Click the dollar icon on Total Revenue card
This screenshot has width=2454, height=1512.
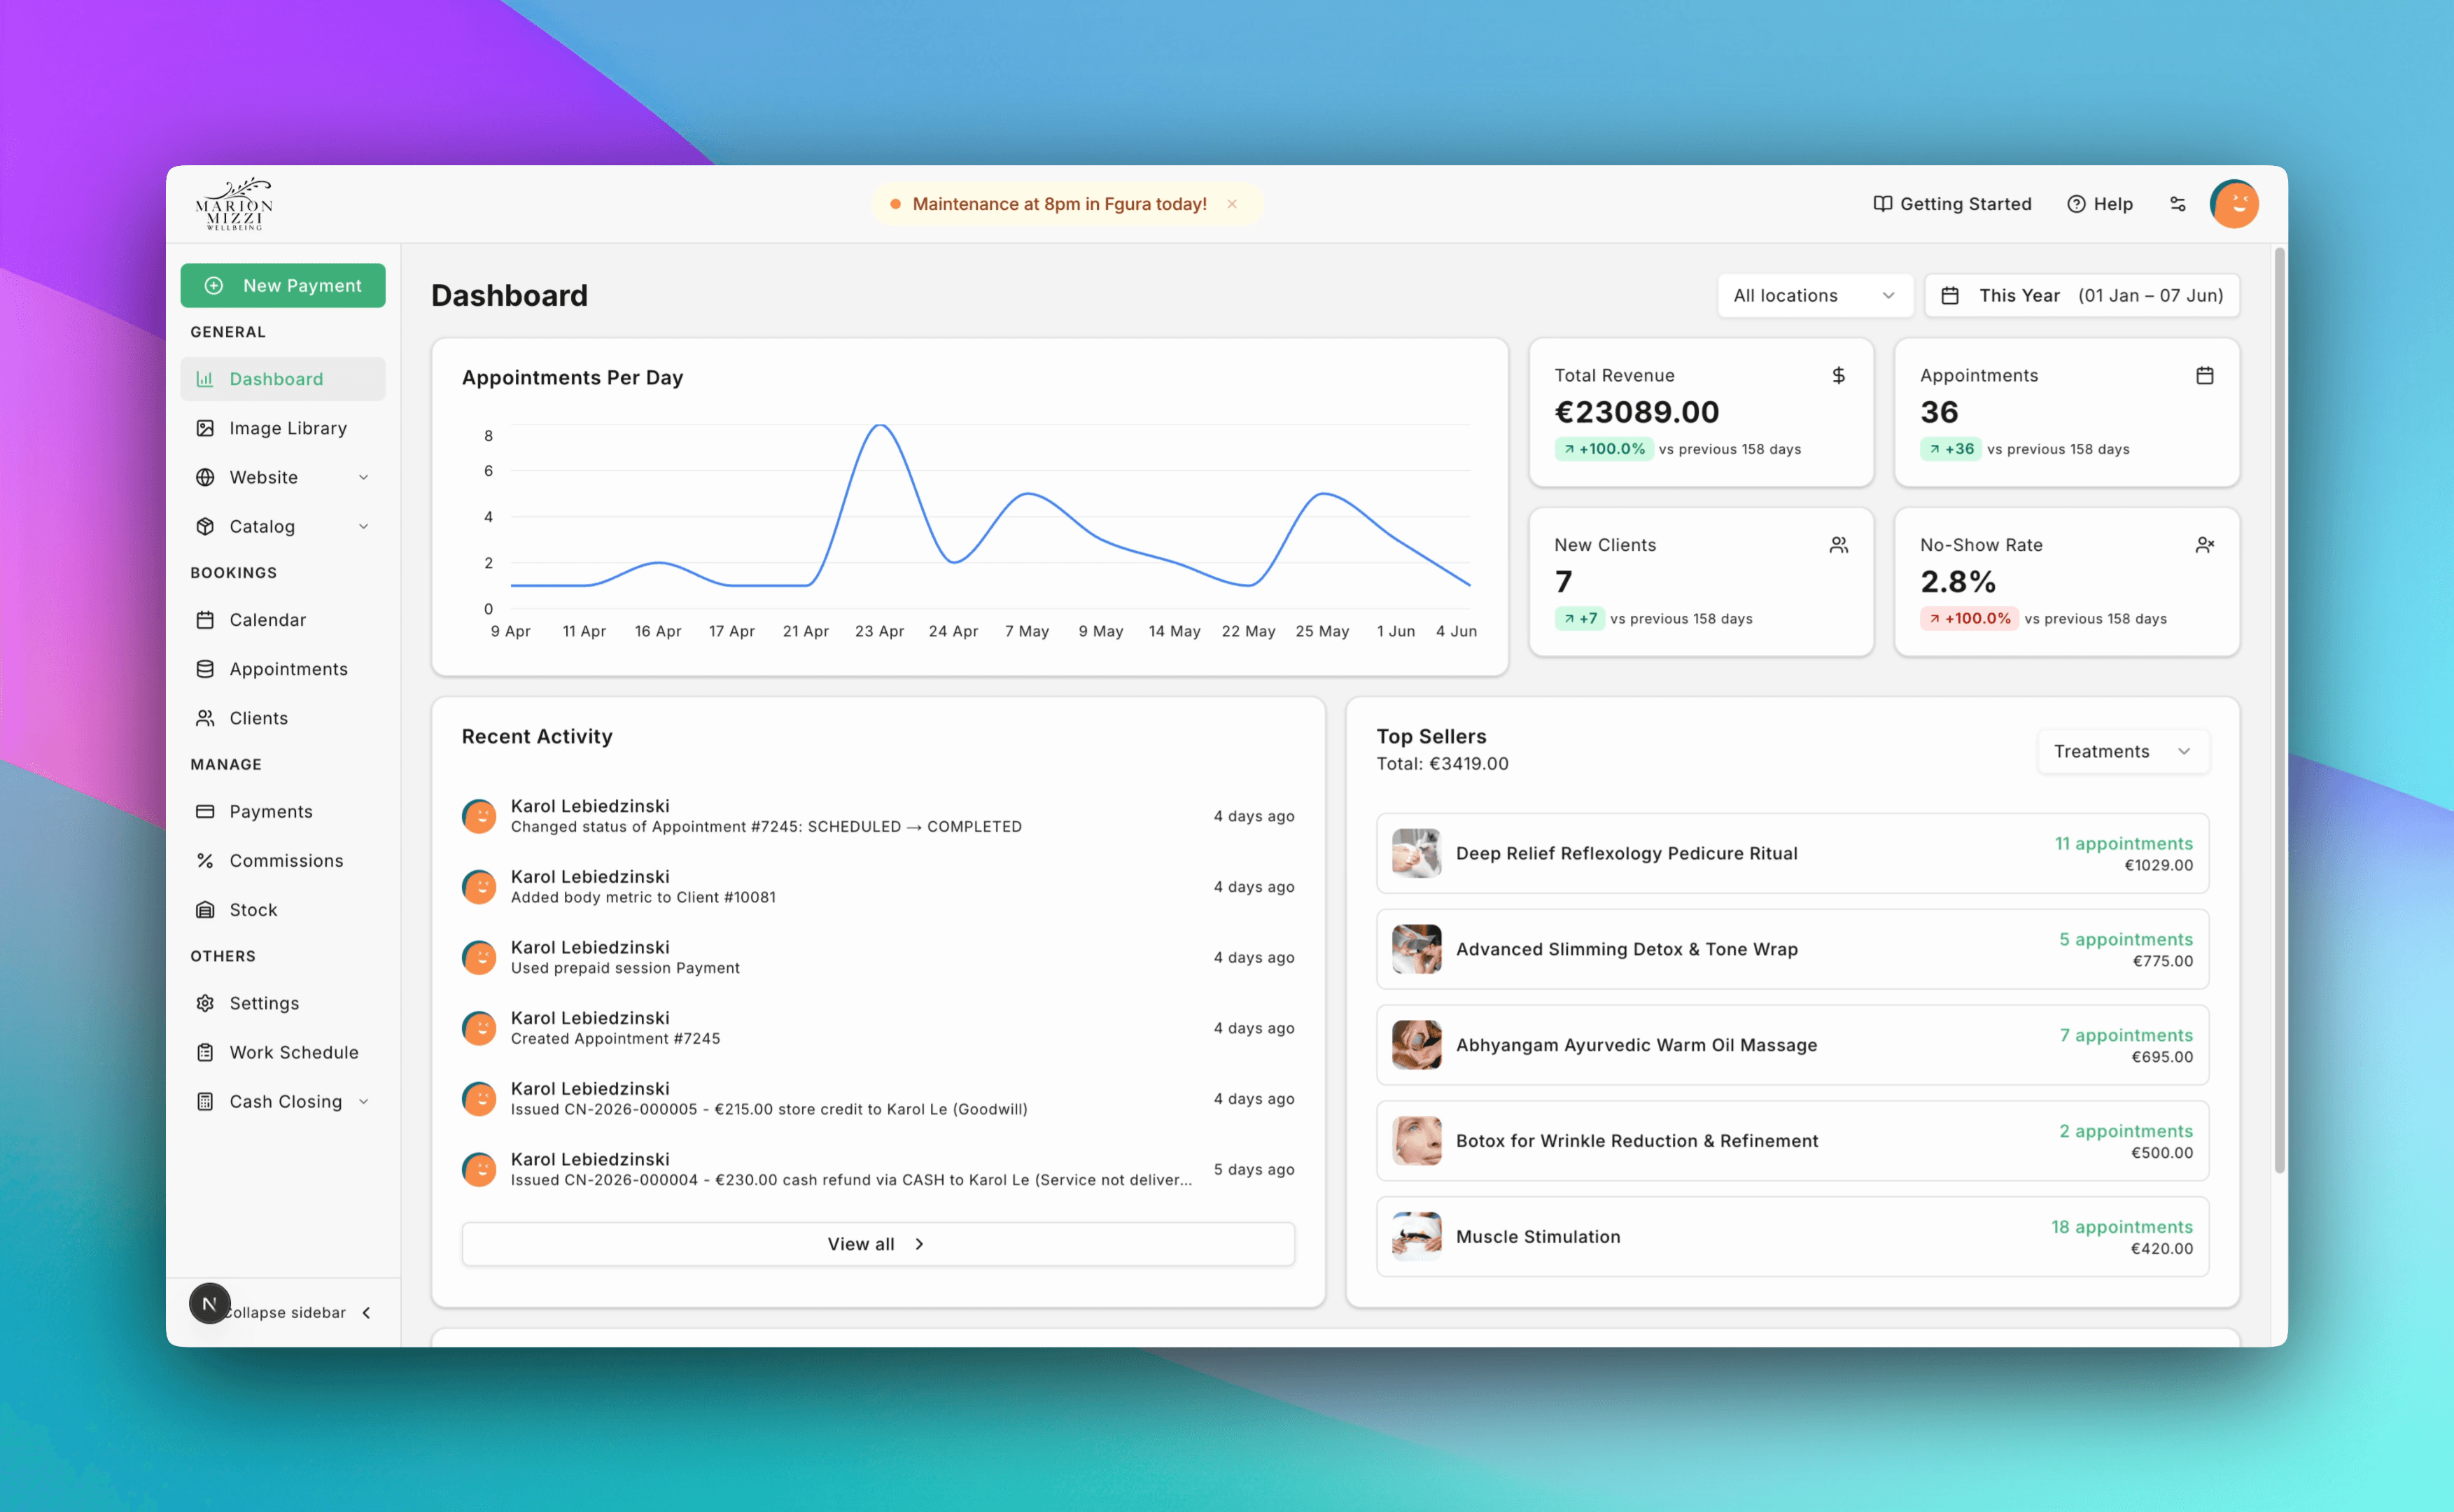click(1838, 375)
